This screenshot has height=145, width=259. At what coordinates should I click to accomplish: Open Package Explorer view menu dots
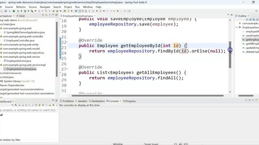coord(49,15)
